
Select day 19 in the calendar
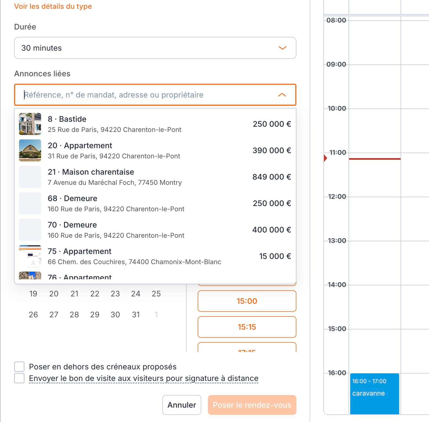pyautogui.click(x=33, y=294)
